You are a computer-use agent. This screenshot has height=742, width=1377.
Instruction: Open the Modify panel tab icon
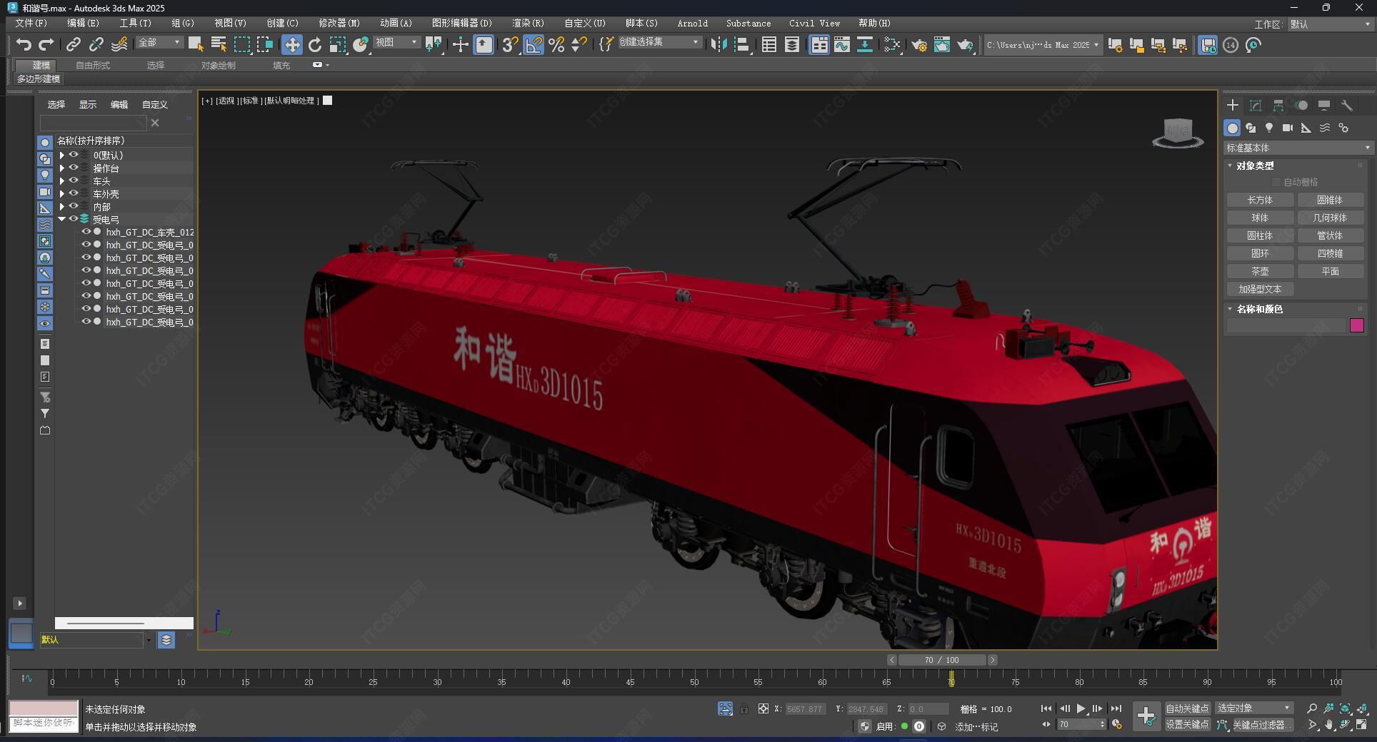pyautogui.click(x=1255, y=106)
